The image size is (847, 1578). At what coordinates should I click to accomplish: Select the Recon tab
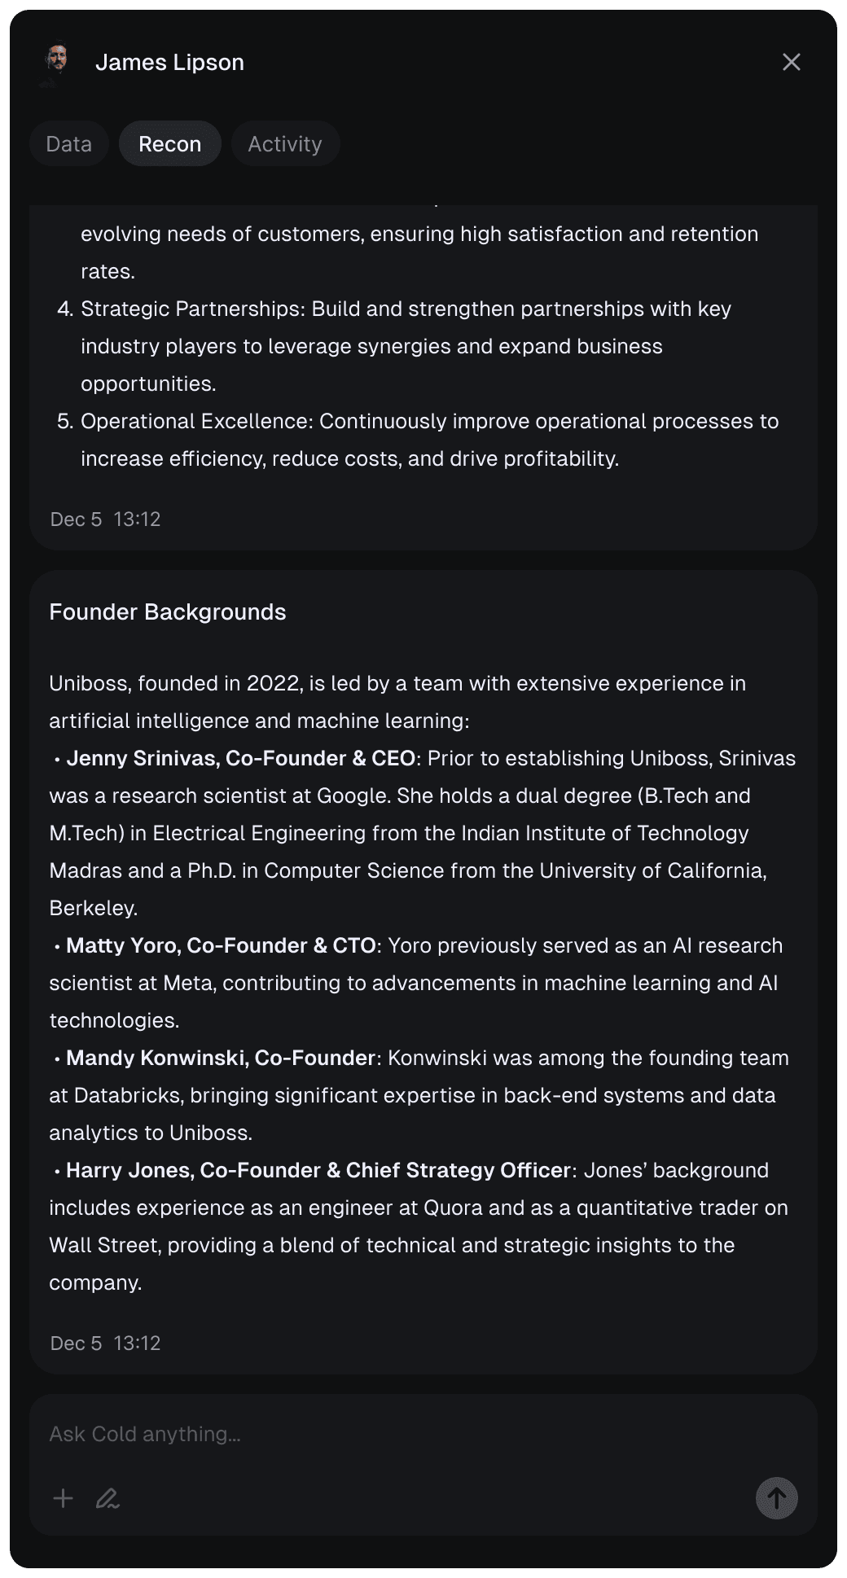[x=170, y=144]
